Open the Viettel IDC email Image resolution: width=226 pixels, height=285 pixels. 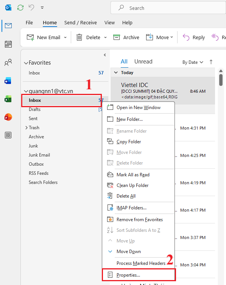(163, 90)
